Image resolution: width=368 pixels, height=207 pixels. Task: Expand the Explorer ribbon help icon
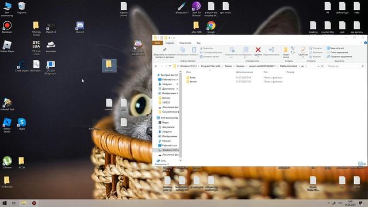pyautogui.click(x=365, y=43)
